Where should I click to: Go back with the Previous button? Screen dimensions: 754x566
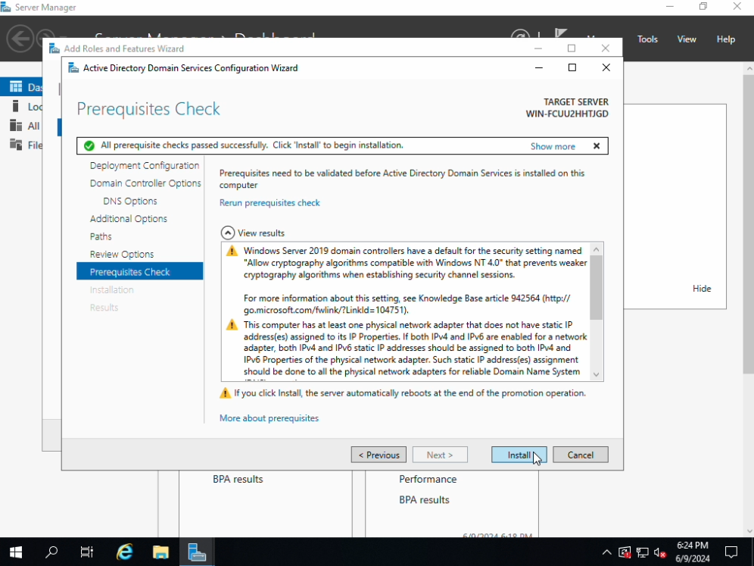[379, 455]
